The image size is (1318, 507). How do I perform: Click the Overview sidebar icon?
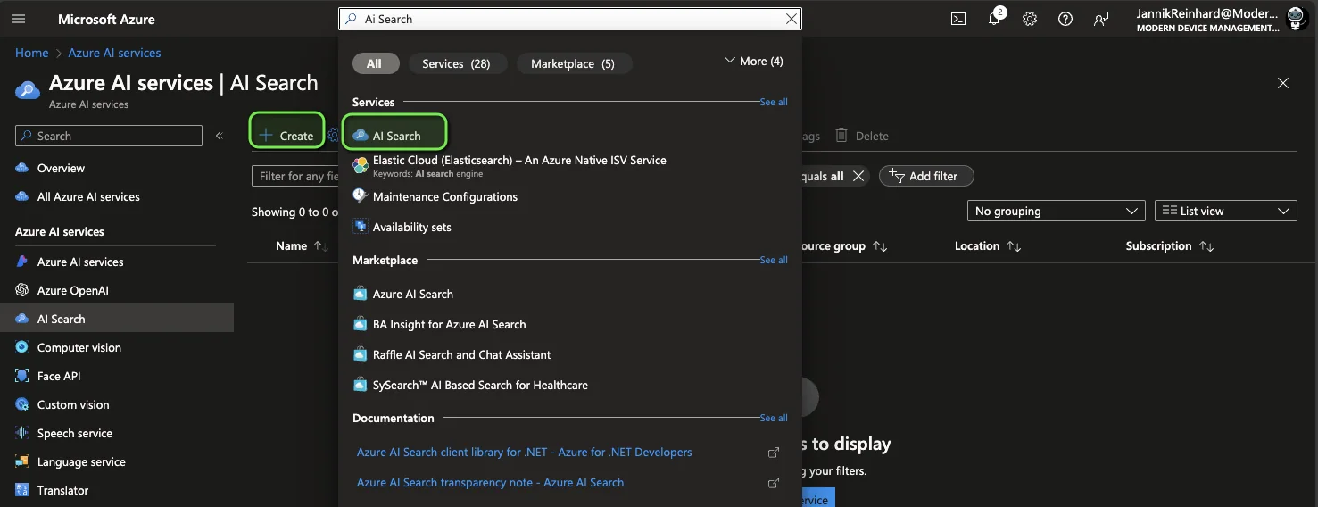coord(22,168)
